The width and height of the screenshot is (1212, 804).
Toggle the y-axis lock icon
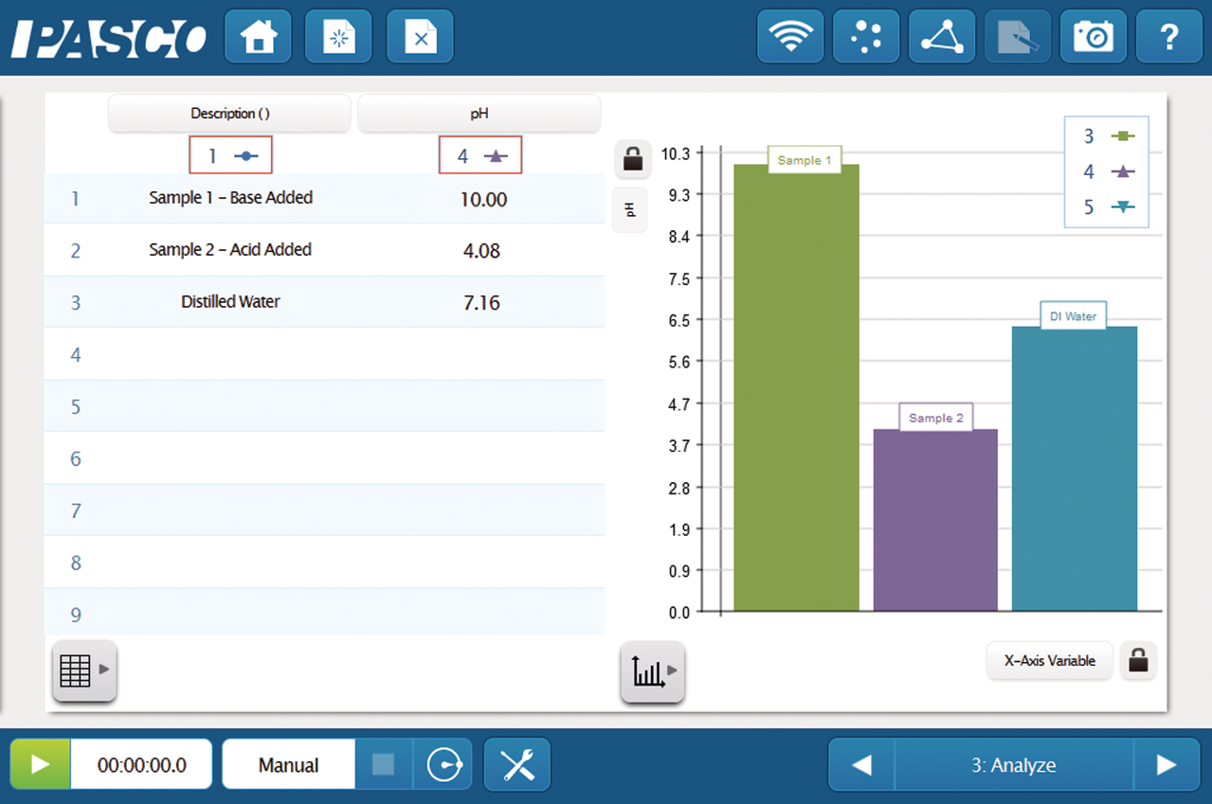[632, 159]
